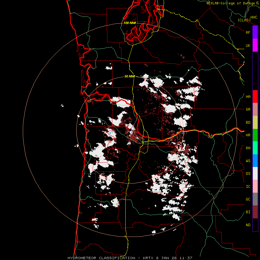Pick the RA light green swatch

tap(255, 148)
